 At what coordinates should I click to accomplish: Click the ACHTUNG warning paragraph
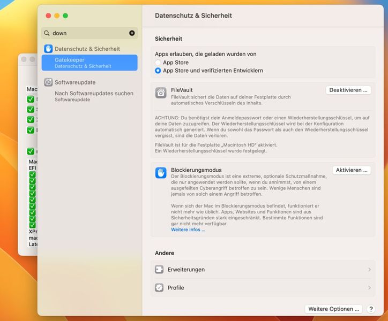(262, 126)
